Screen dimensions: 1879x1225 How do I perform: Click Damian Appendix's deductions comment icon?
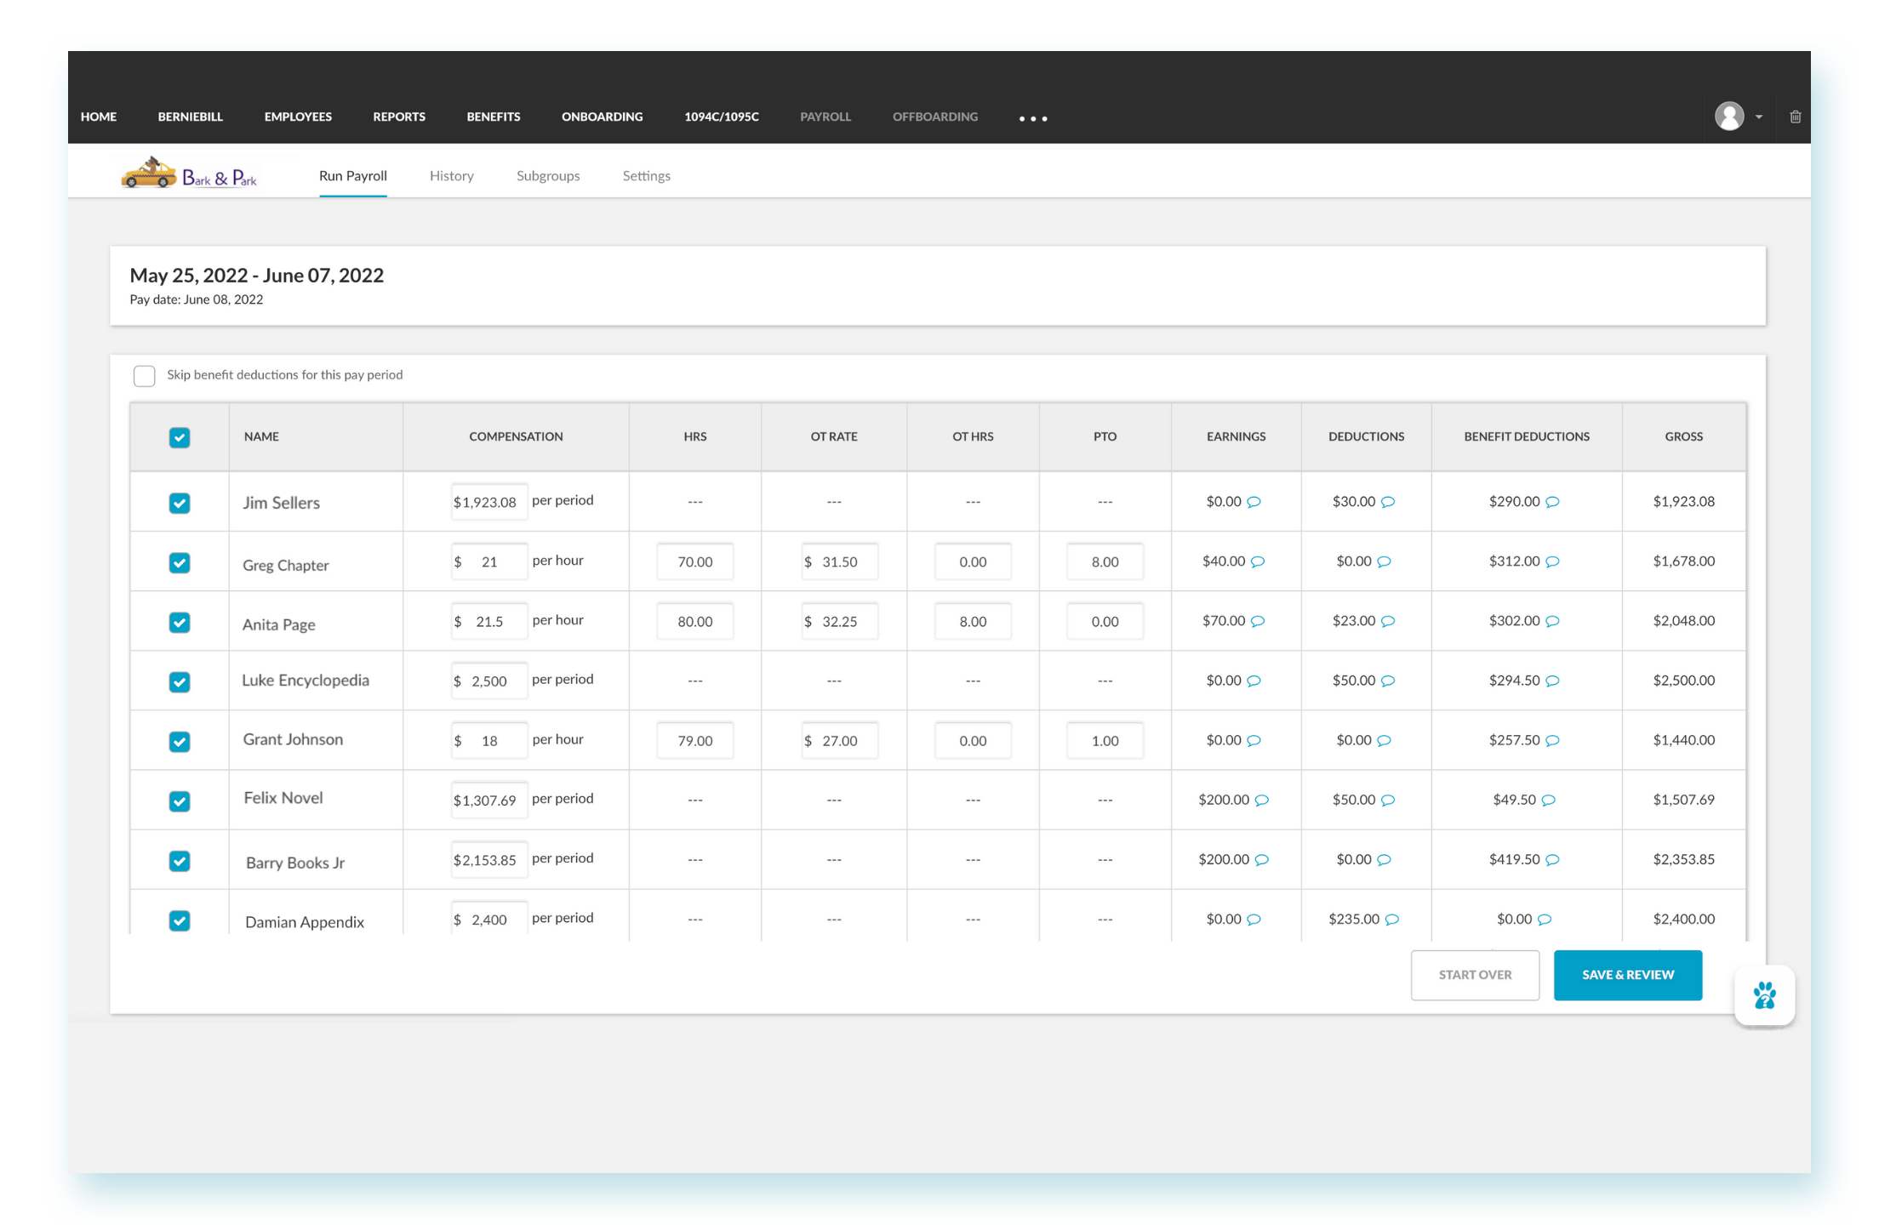(x=1392, y=919)
